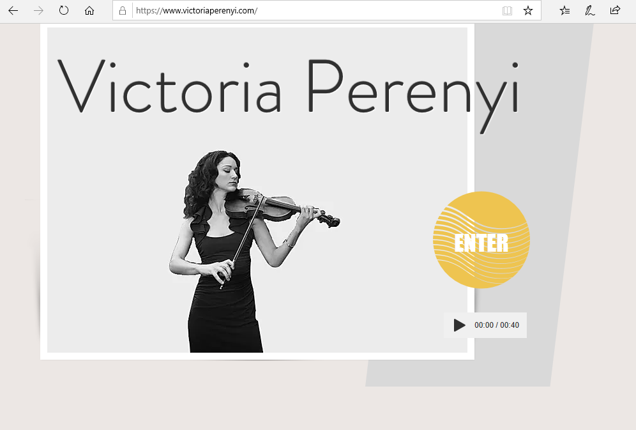This screenshot has height=430, width=636.
Task: Add this page to favorites with star
Action: (527, 11)
